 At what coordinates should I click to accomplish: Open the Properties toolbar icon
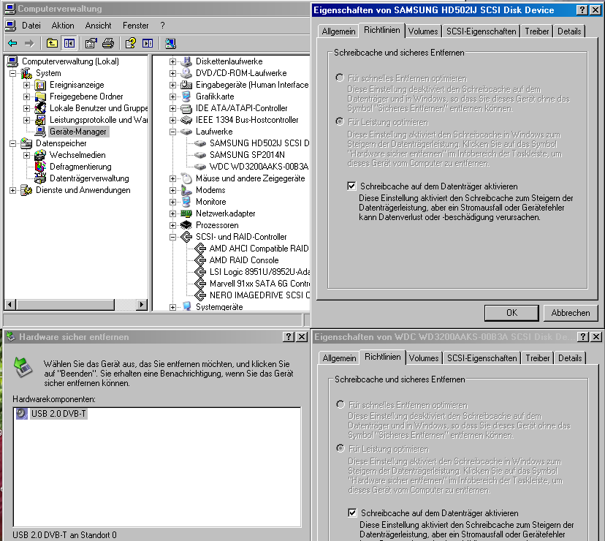point(91,43)
